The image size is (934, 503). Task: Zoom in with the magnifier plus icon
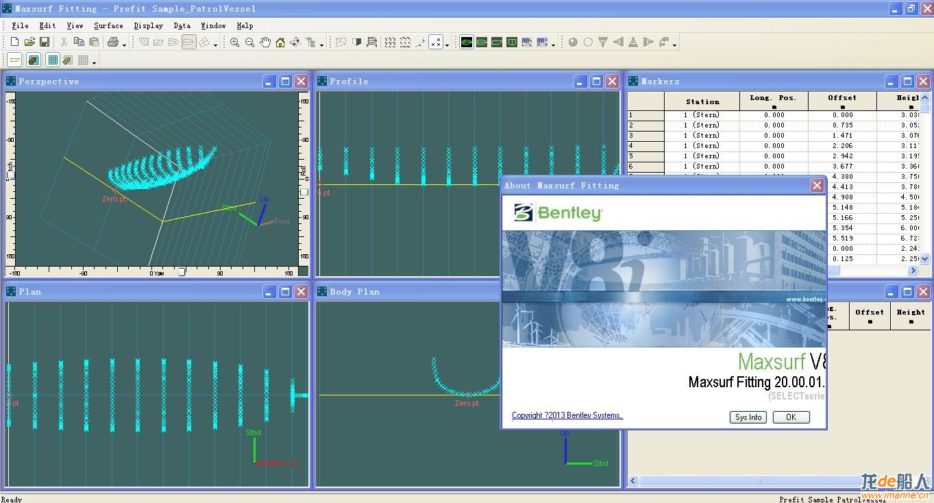(x=234, y=42)
